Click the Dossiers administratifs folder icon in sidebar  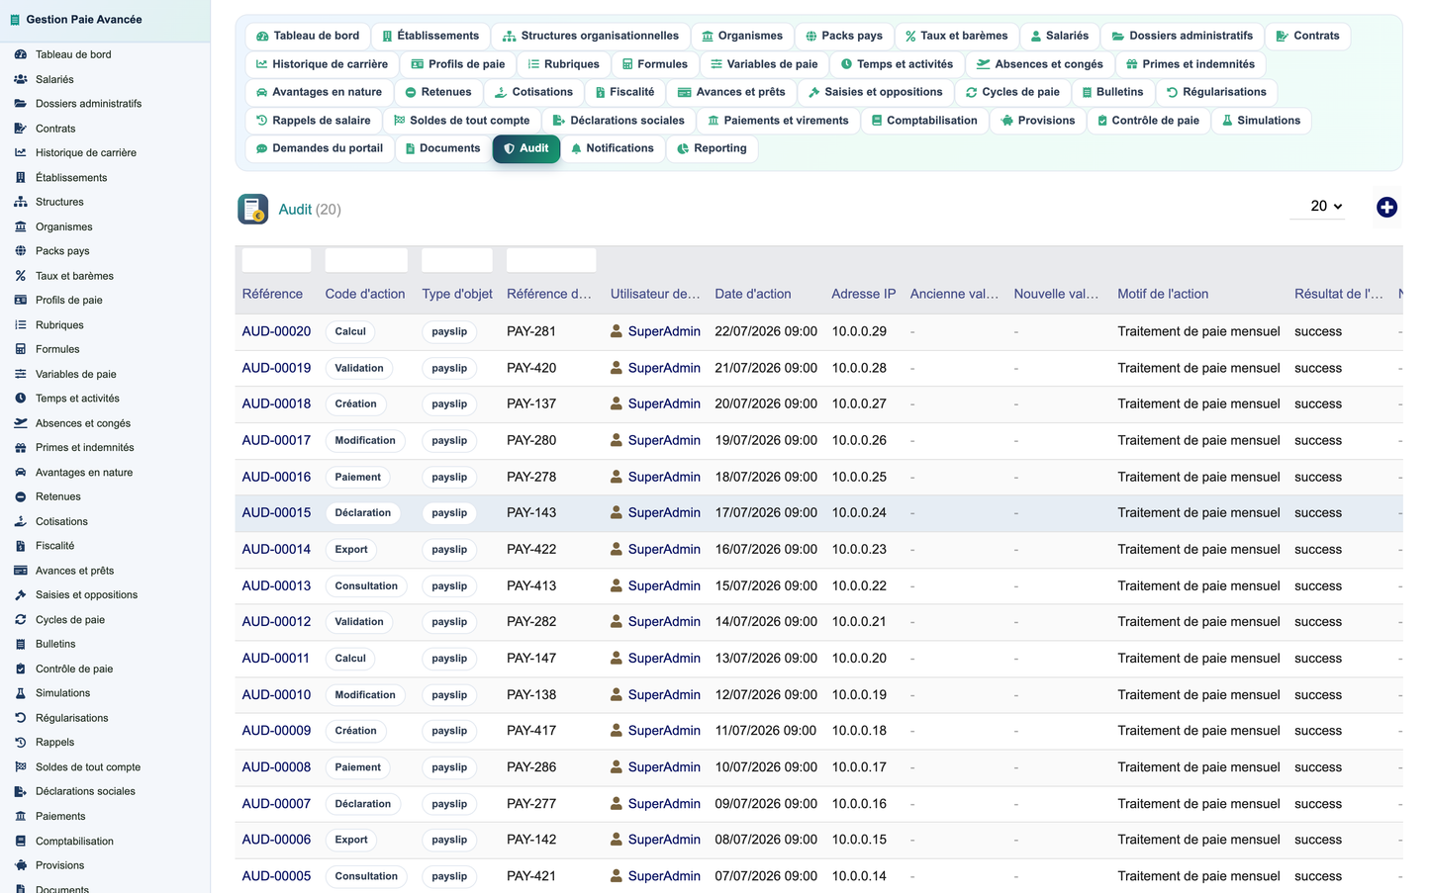tap(21, 104)
